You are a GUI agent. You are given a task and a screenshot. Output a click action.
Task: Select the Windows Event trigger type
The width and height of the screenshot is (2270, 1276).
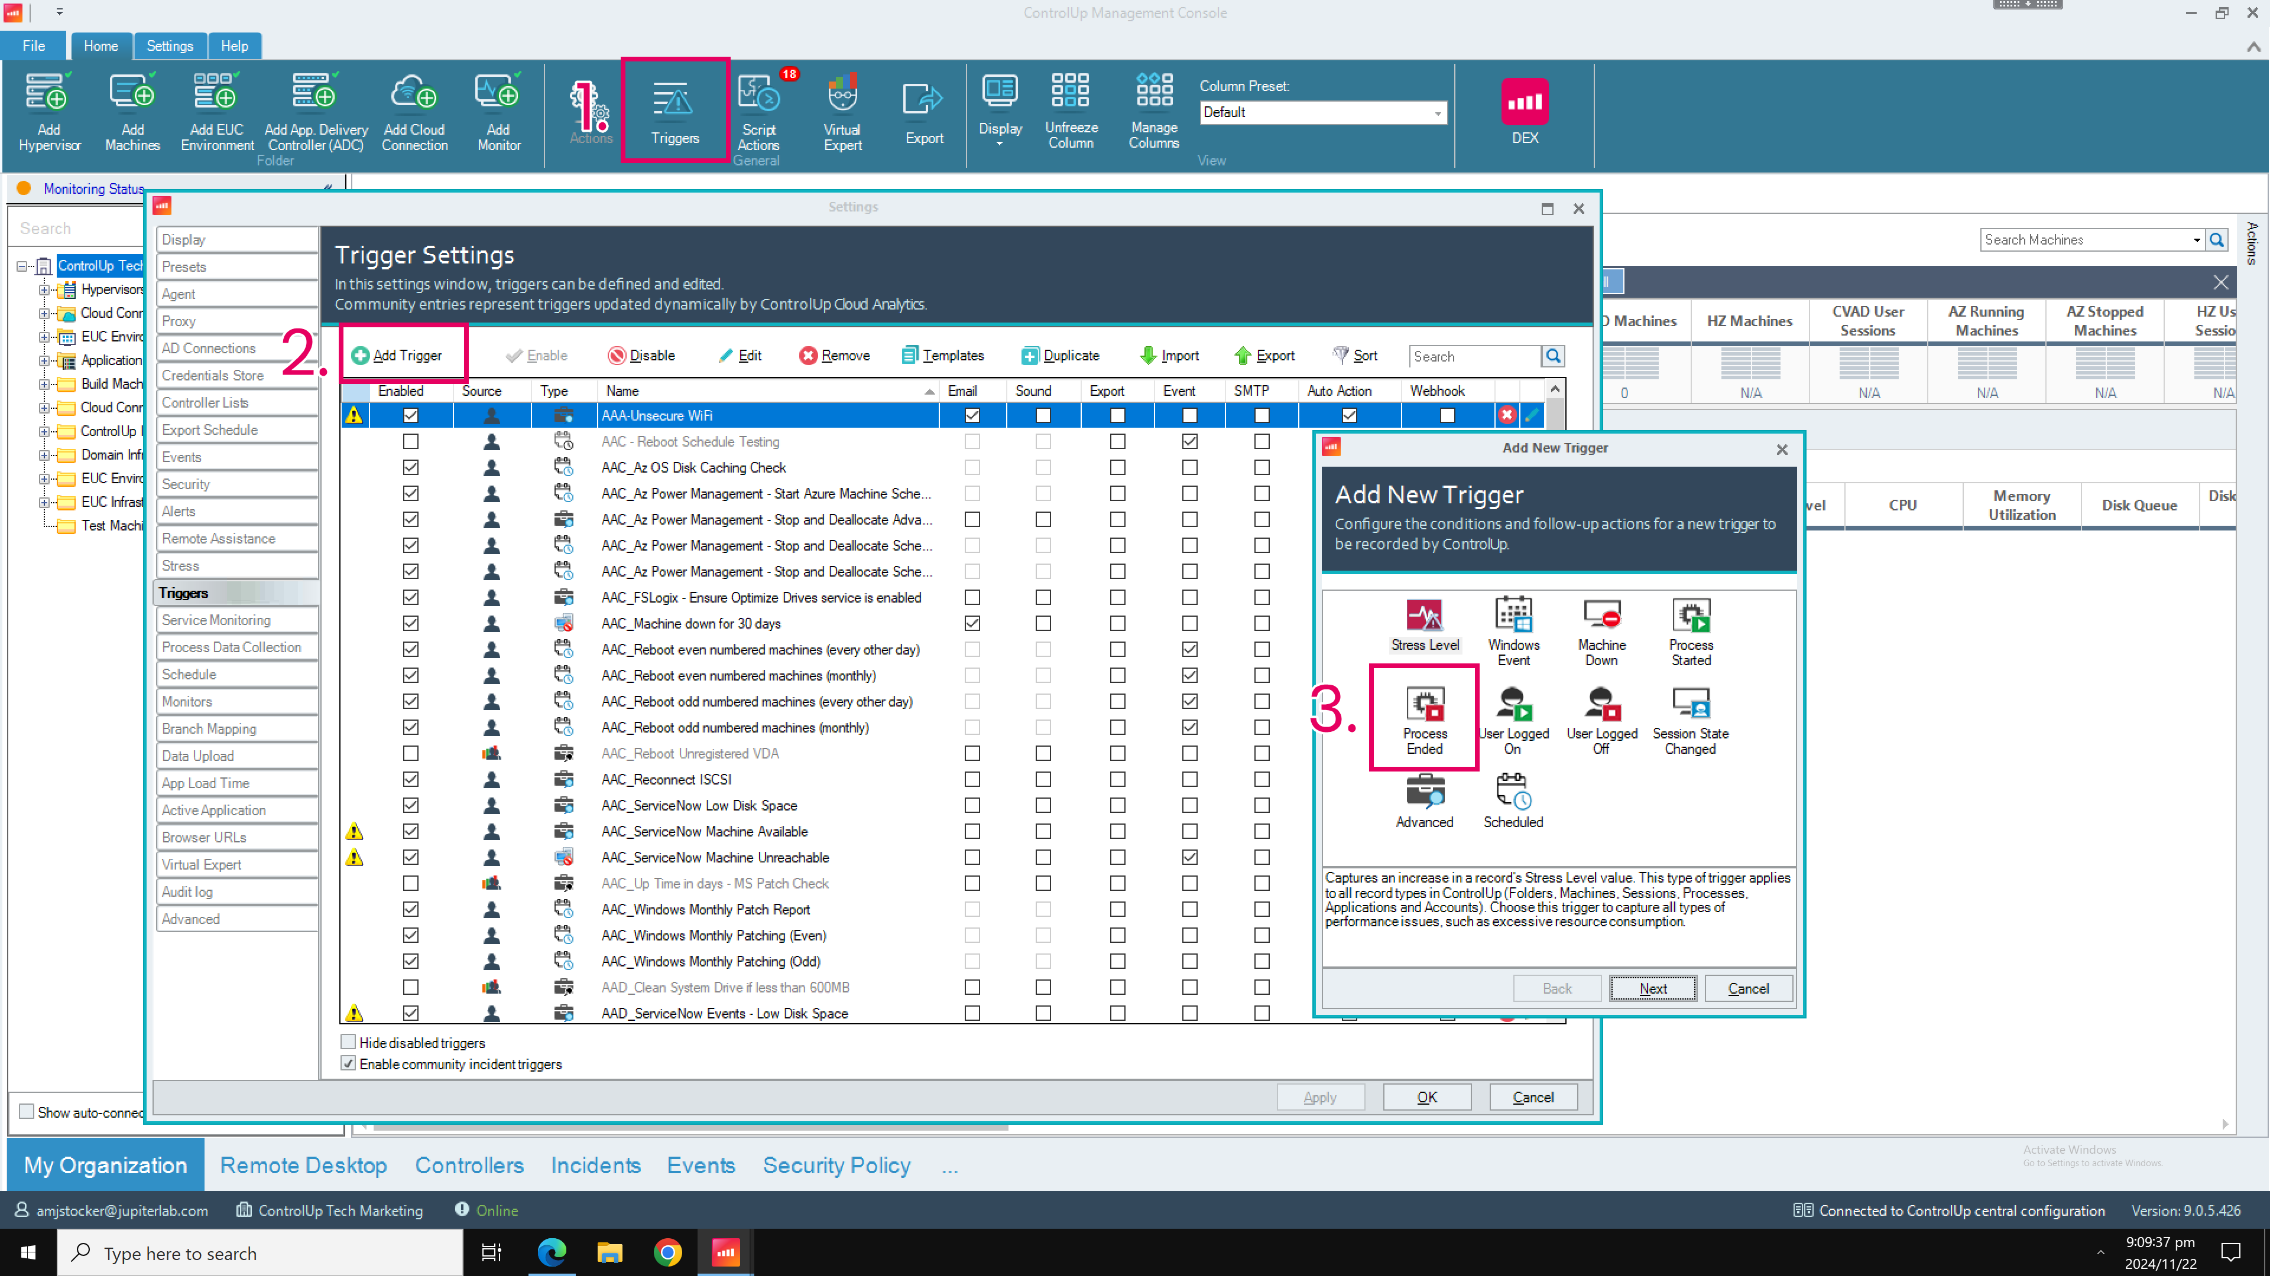pos(1514,630)
